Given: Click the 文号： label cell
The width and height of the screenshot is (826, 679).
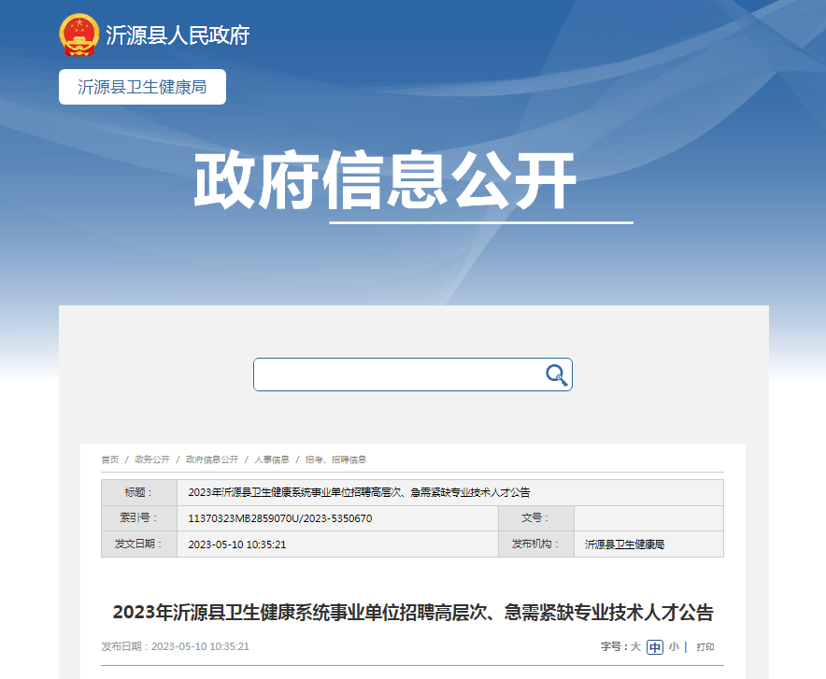Looking at the screenshot, I should click(x=536, y=518).
